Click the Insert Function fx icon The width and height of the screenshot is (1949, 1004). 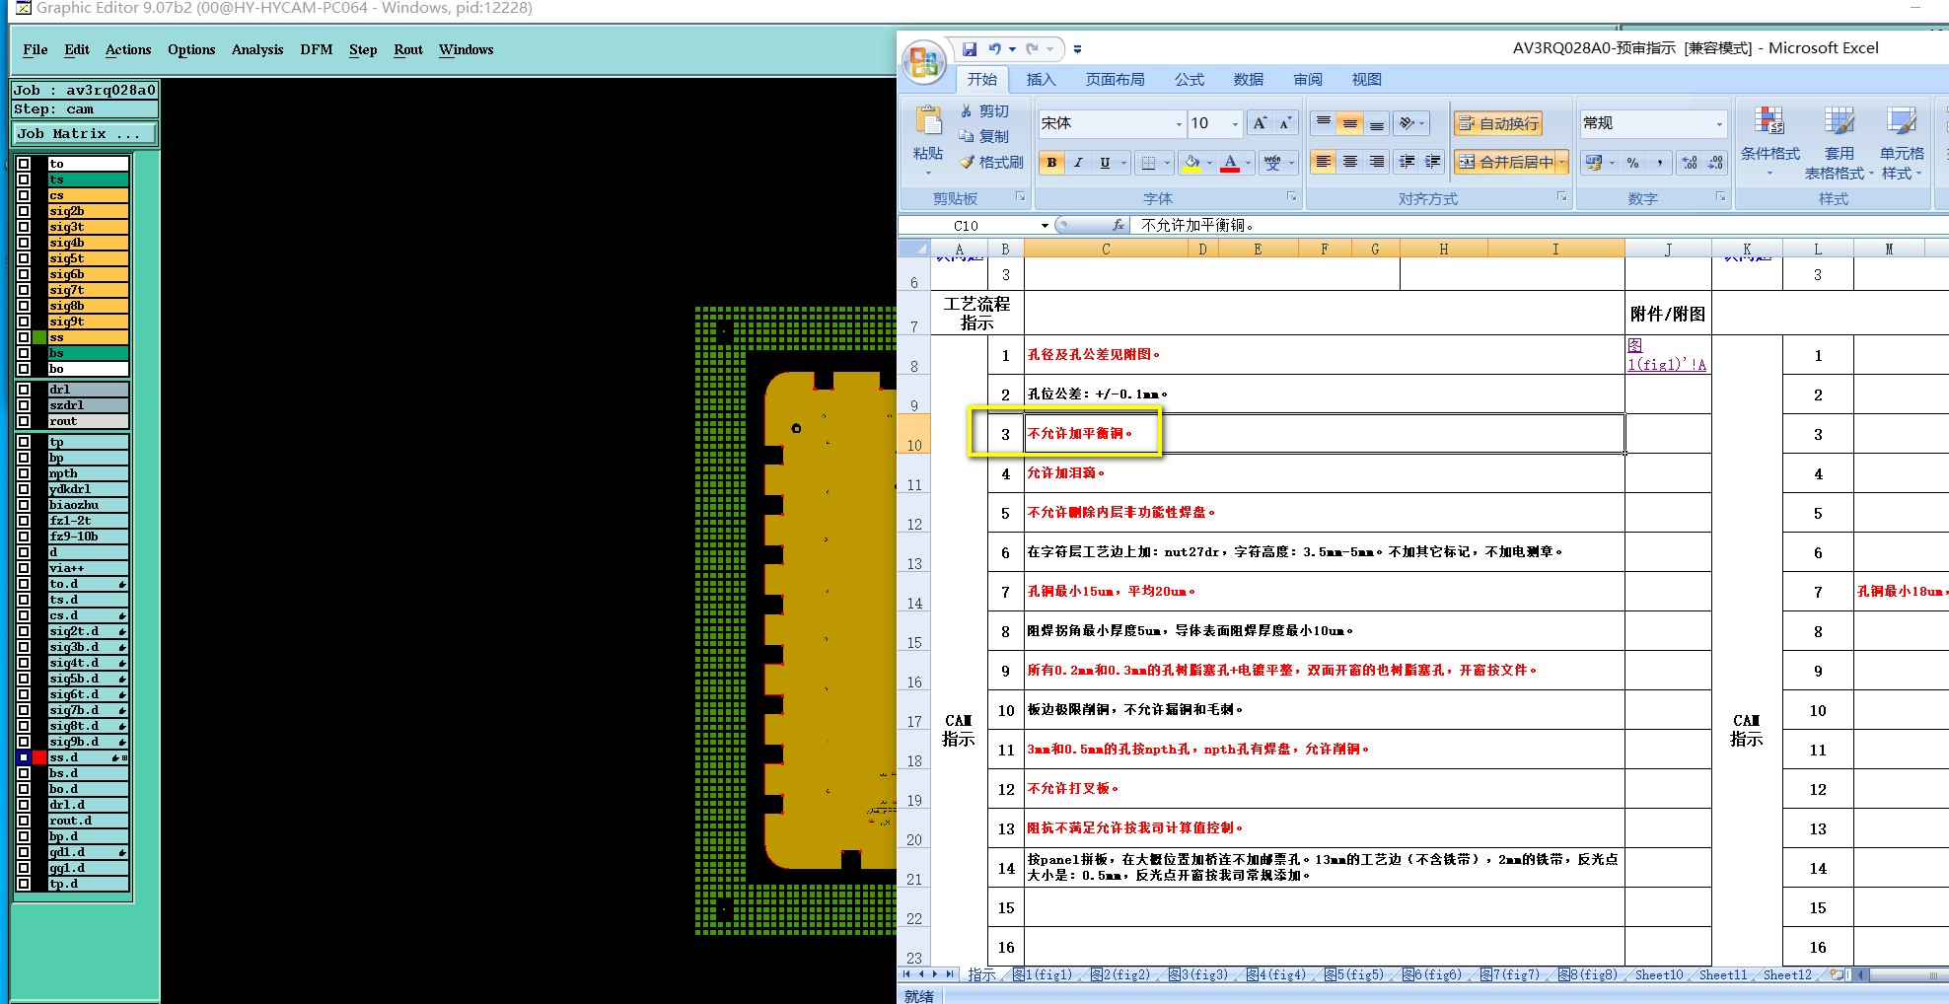pos(1118,225)
